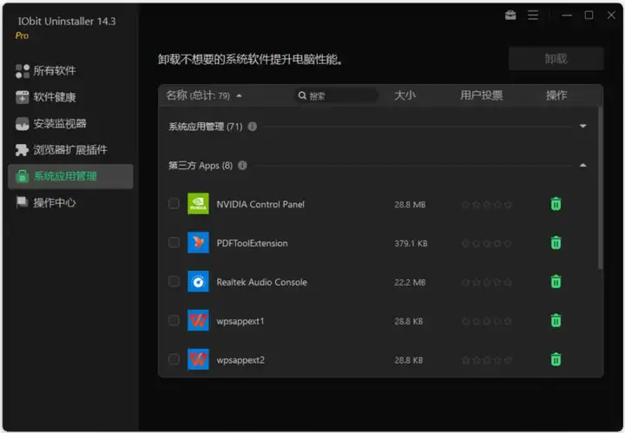Screen dimensions: 625x433
Task: Click the trash icon for NVIDIA Control Panel
Action: 556,204
